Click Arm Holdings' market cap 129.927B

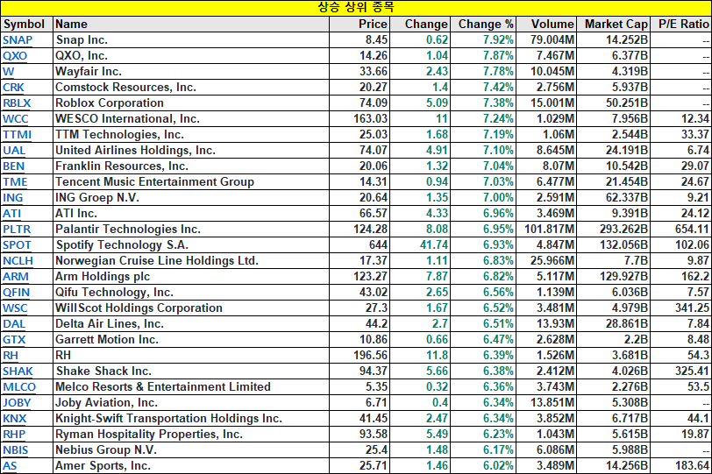tap(614, 277)
